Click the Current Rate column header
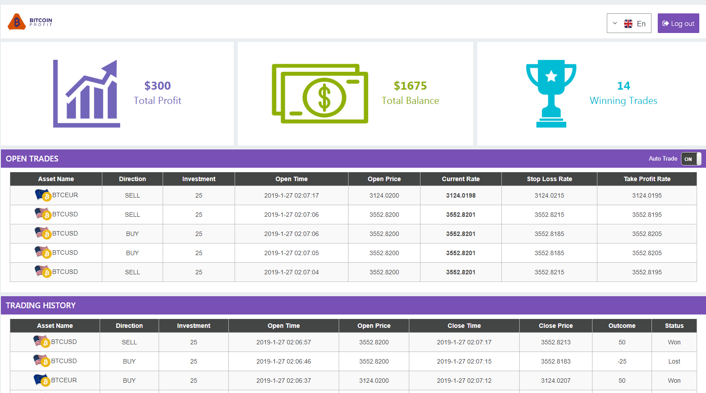 [x=461, y=179]
